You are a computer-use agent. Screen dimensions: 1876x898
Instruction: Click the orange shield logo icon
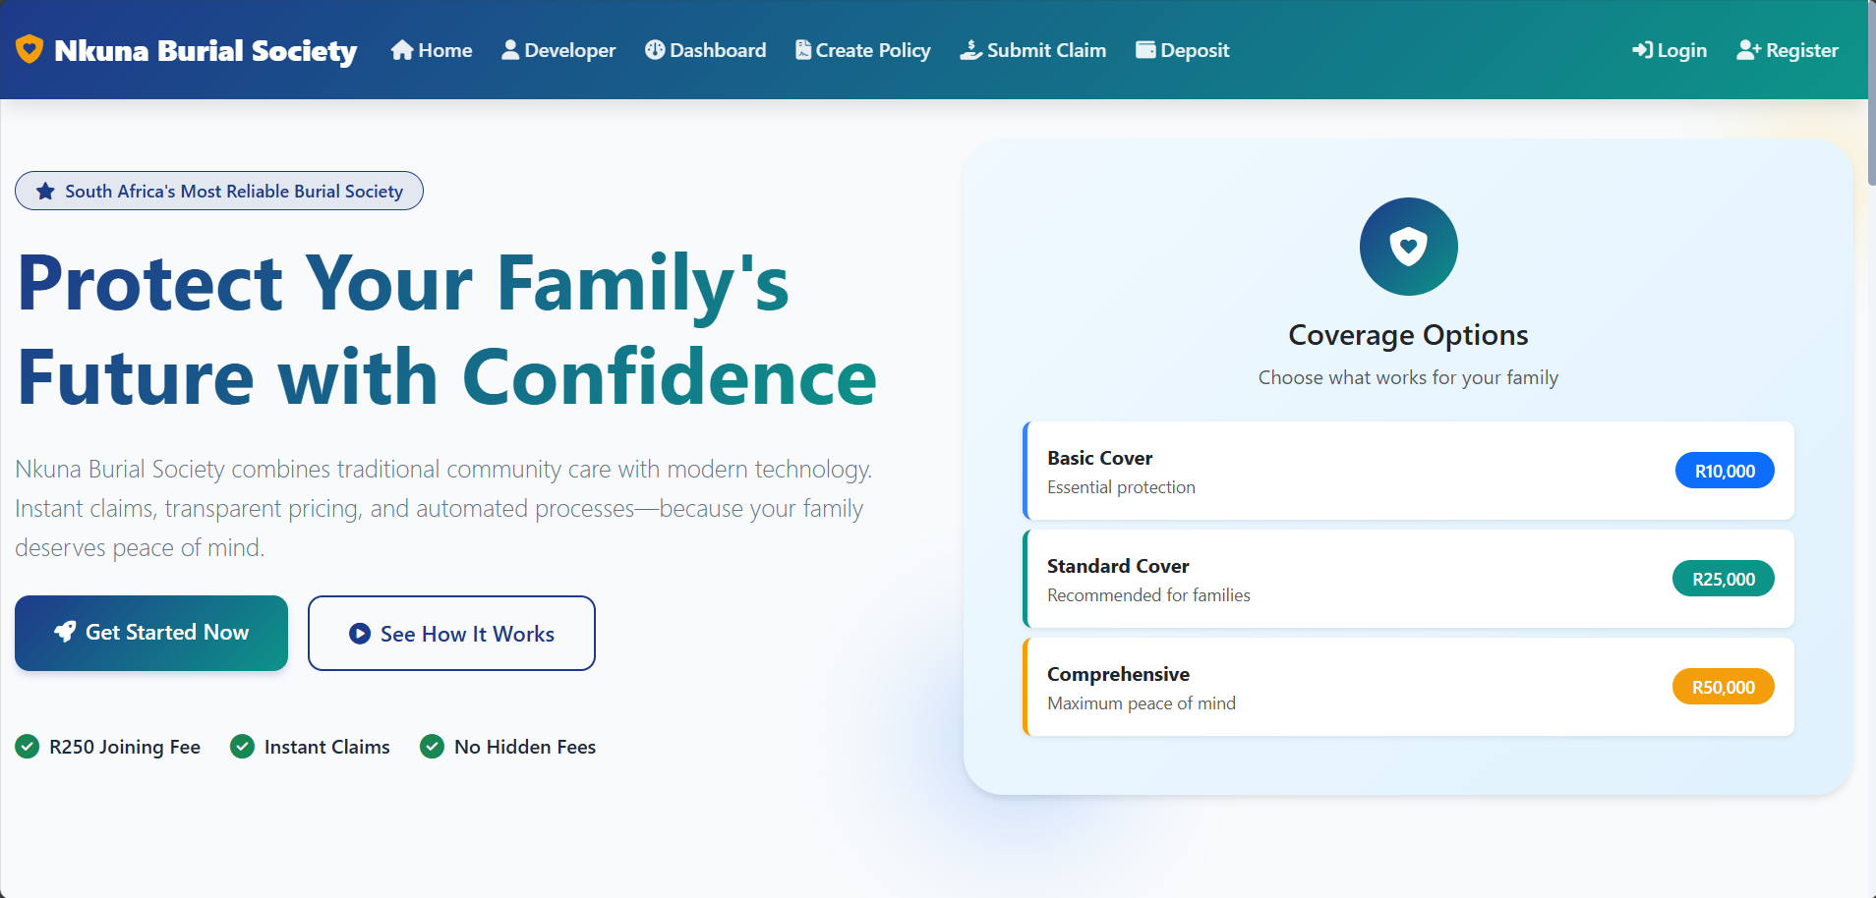click(x=29, y=49)
